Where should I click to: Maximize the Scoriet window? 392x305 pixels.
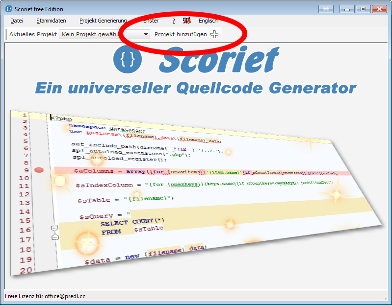pos(363,9)
